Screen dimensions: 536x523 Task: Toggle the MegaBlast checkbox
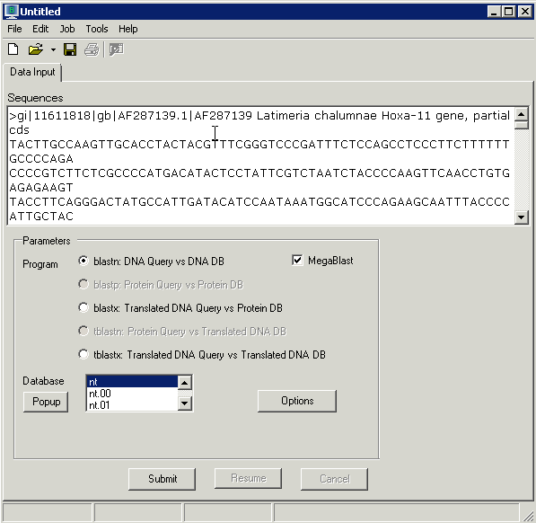coord(297,261)
